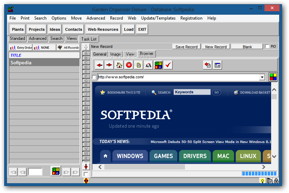Switch to the Image tab
Image resolution: width=289 pixels, height=193 pixels.
point(115,54)
